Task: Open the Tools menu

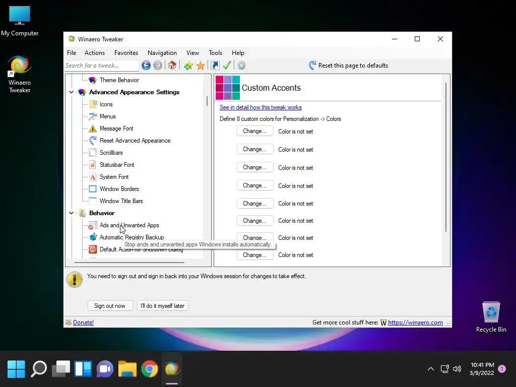Action: coord(216,53)
